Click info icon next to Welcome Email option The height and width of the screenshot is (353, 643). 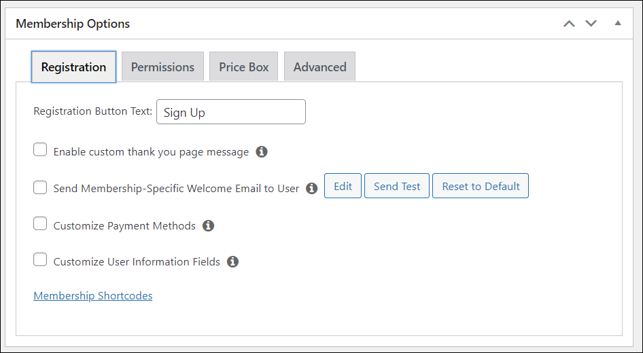point(312,189)
